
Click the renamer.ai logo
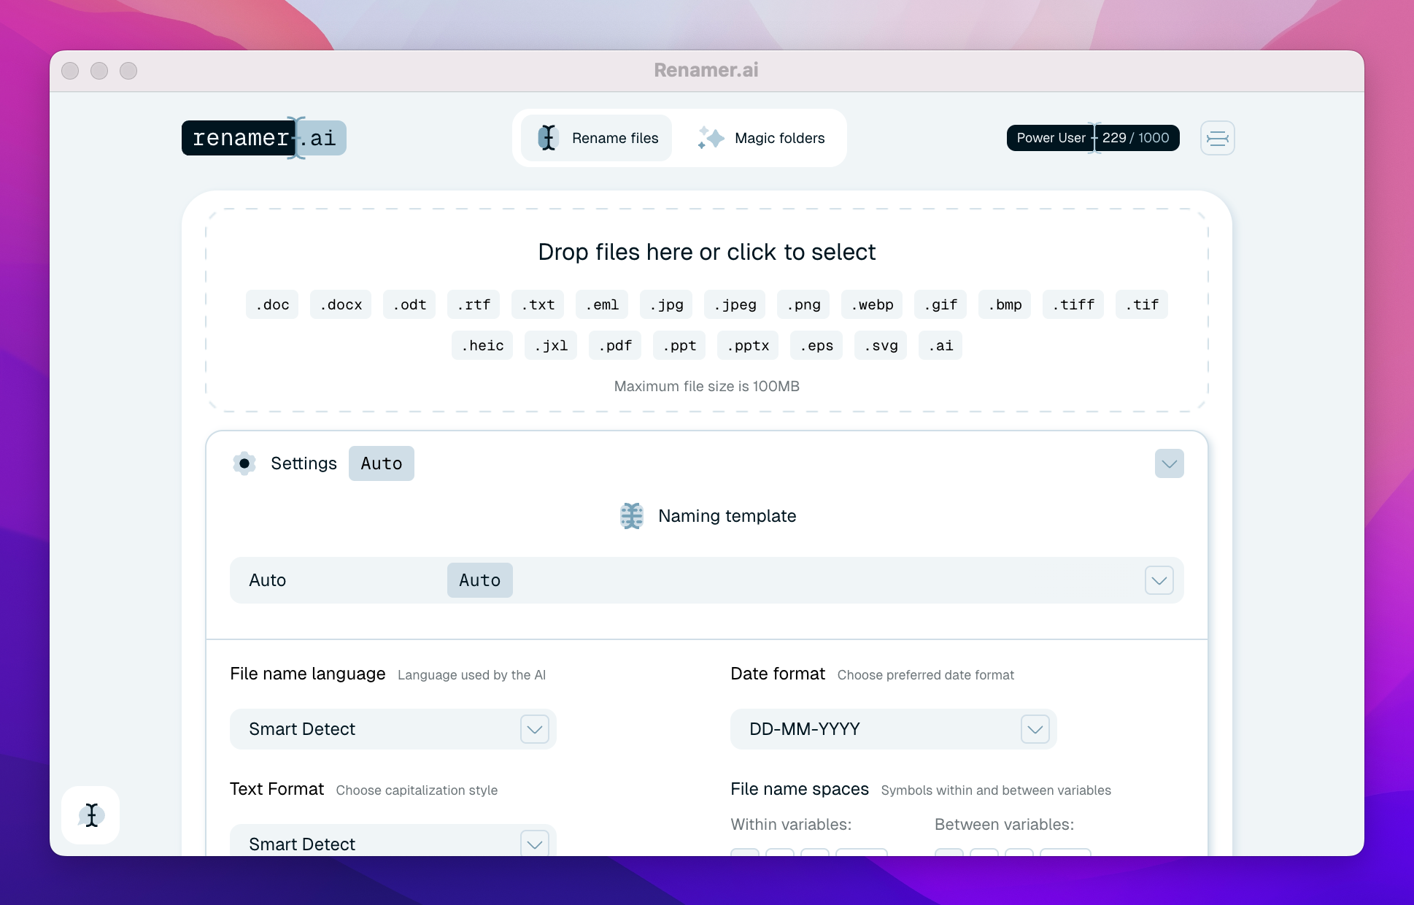pyautogui.click(x=263, y=138)
